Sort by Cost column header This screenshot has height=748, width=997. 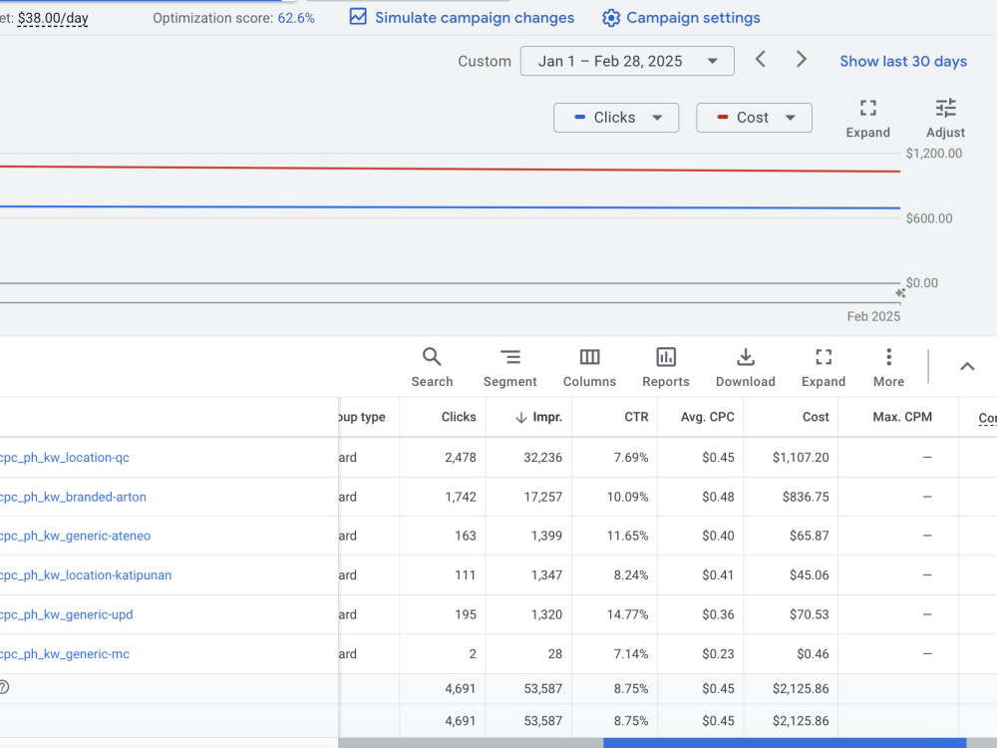816,417
